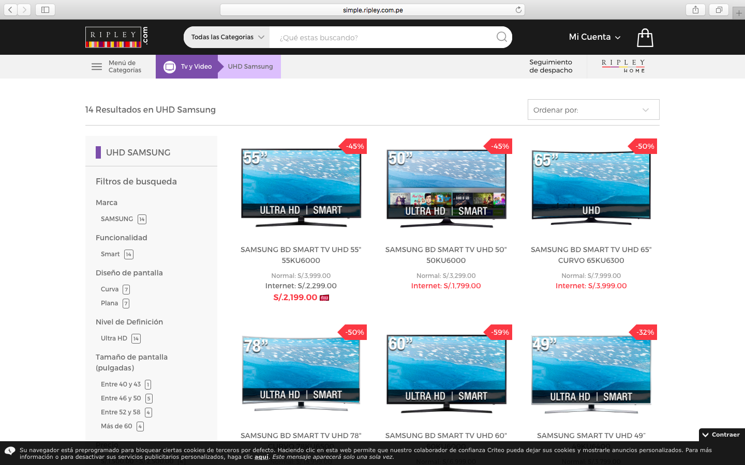Click the Internet: S/.1,799.00 price
The width and height of the screenshot is (745, 465).
pos(446,286)
